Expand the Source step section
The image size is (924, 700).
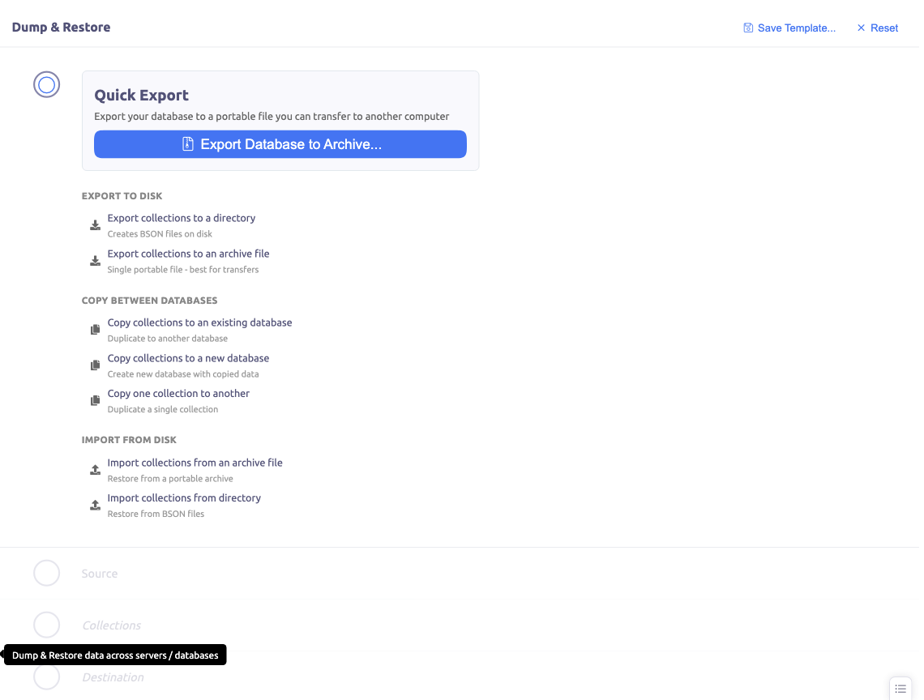(100, 574)
